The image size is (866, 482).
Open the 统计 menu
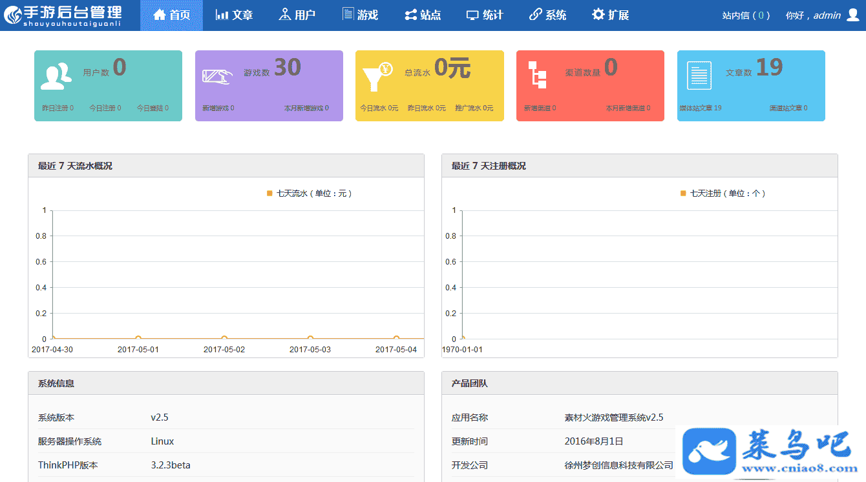click(485, 15)
